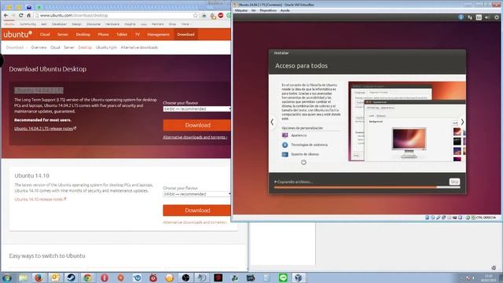This screenshot has width=503, height=283.
Task: Open file explorer folder on taskbar
Action: 23,277
